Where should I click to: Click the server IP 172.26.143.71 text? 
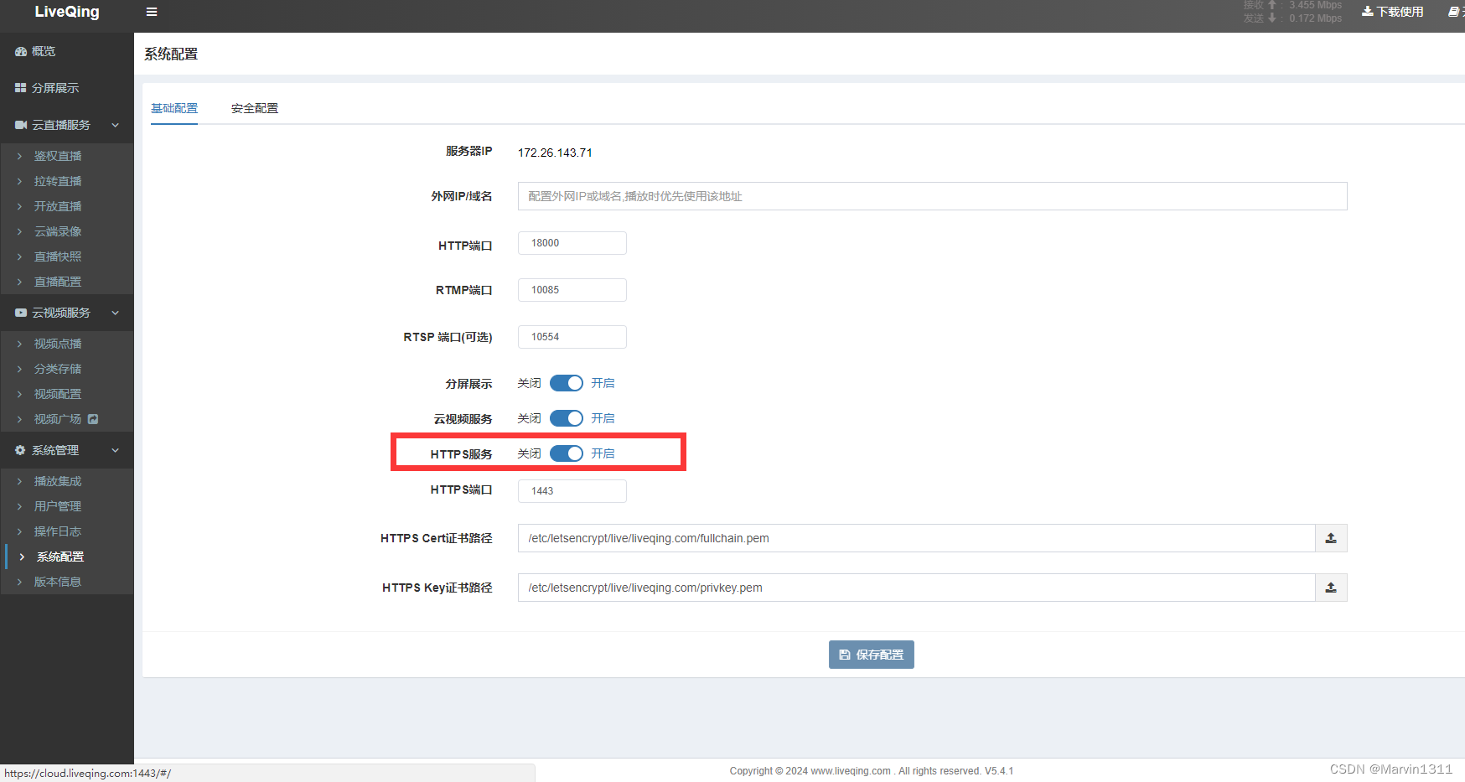(555, 153)
